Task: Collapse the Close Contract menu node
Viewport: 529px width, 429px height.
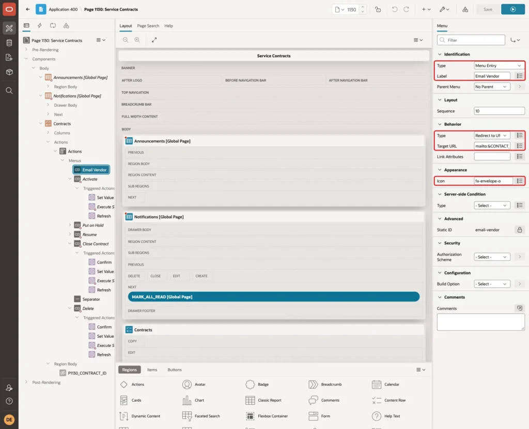Action: point(70,243)
